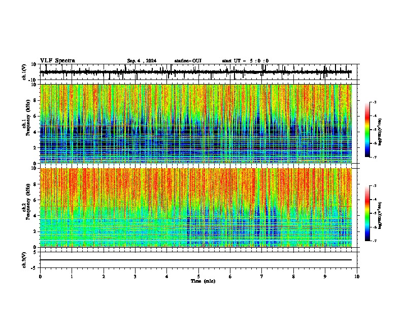Select the ch.2 "Frequency (kHz)" axis label

(28, 202)
